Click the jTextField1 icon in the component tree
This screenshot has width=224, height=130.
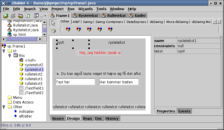coord(21,88)
